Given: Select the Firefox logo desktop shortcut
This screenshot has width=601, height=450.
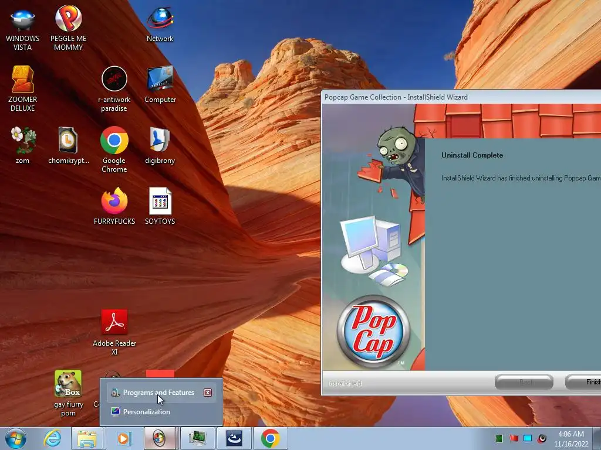Looking at the screenshot, I should coord(114,206).
